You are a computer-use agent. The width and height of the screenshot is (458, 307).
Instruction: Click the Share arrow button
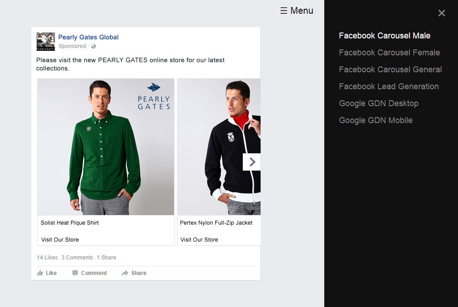coord(134,273)
